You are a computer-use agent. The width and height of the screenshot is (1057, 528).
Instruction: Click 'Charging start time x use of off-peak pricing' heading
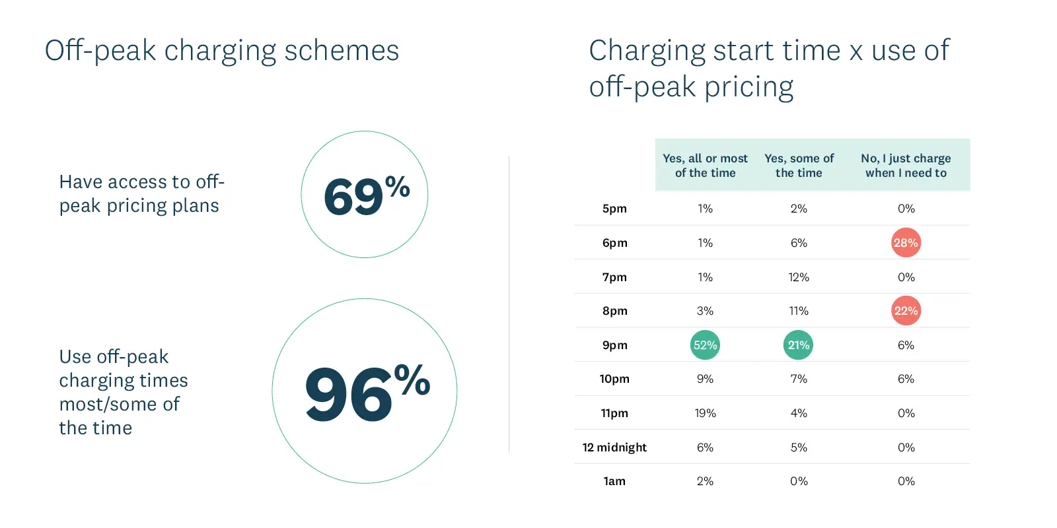(x=769, y=69)
